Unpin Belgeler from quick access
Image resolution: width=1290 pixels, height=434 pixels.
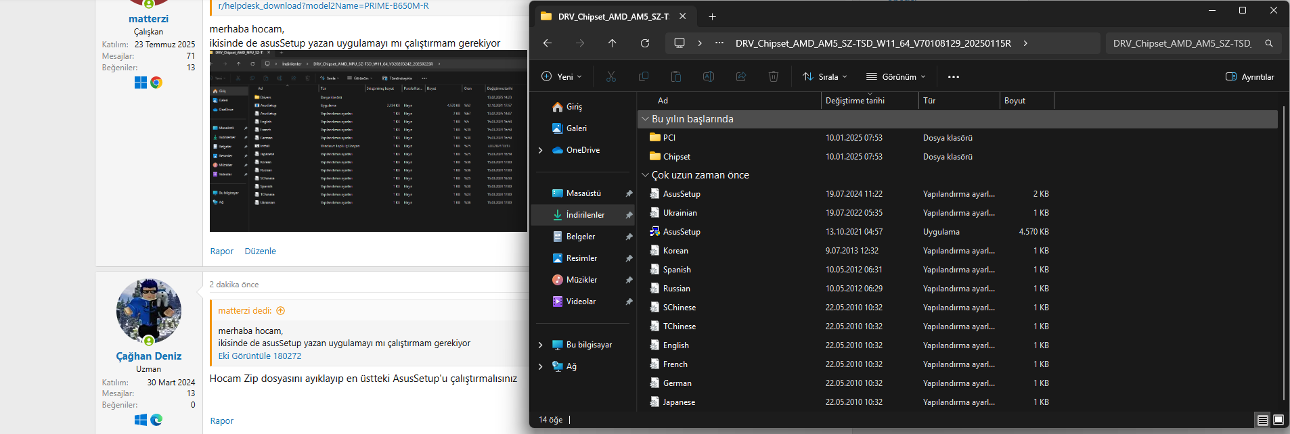pos(629,237)
